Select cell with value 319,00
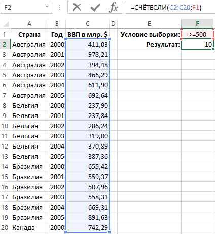 pyautogui.click(x=88, y=136)
